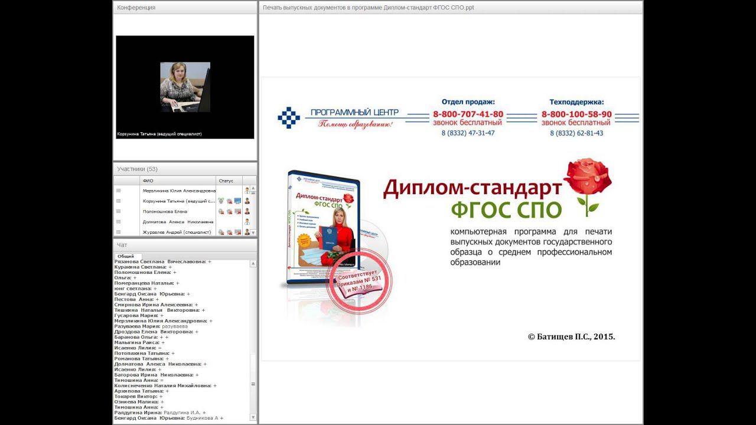Click chat message from Померанцева Наталья
756x425 pixels.
click(147, 283)
